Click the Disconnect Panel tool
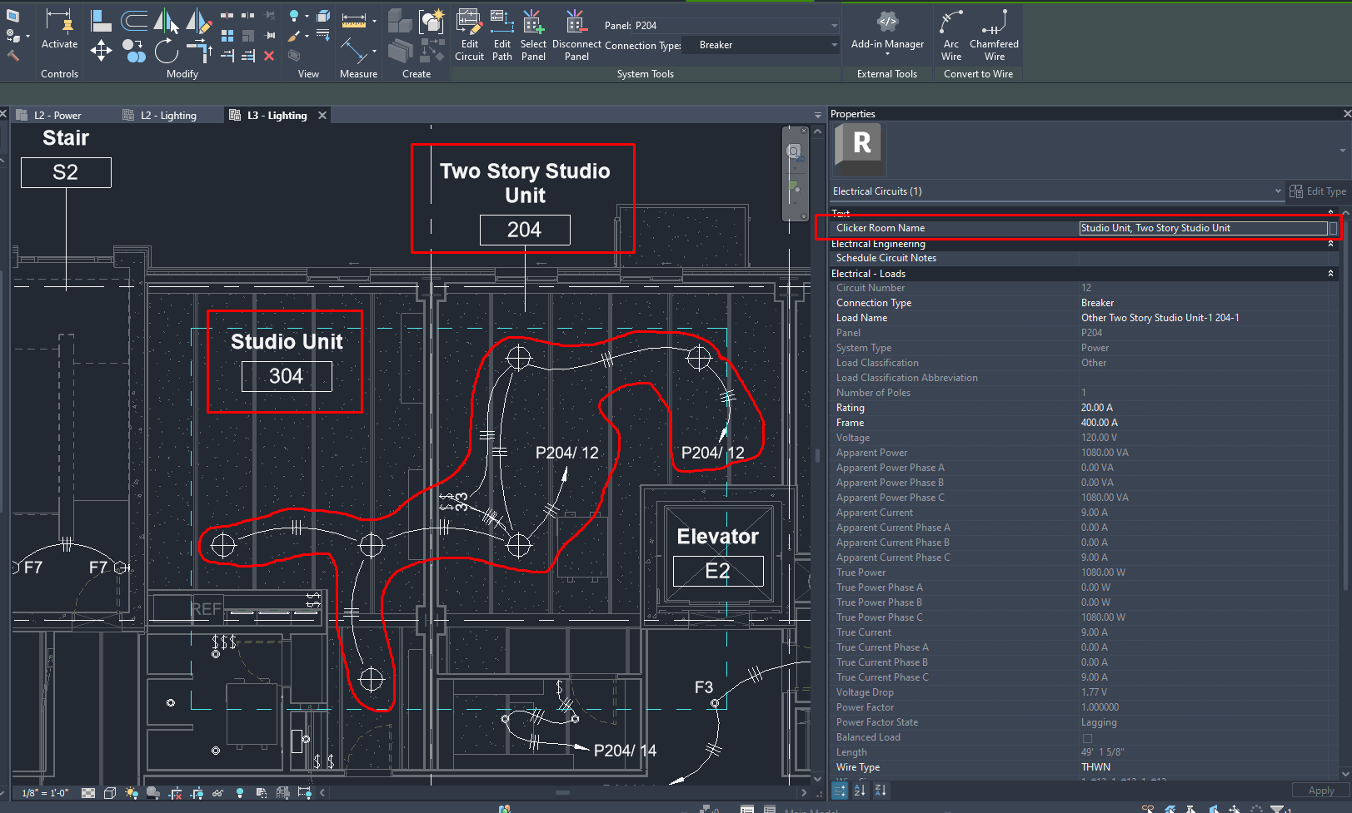The width and height of the screenshot is (1352, 813). click(x=576, y=35)
